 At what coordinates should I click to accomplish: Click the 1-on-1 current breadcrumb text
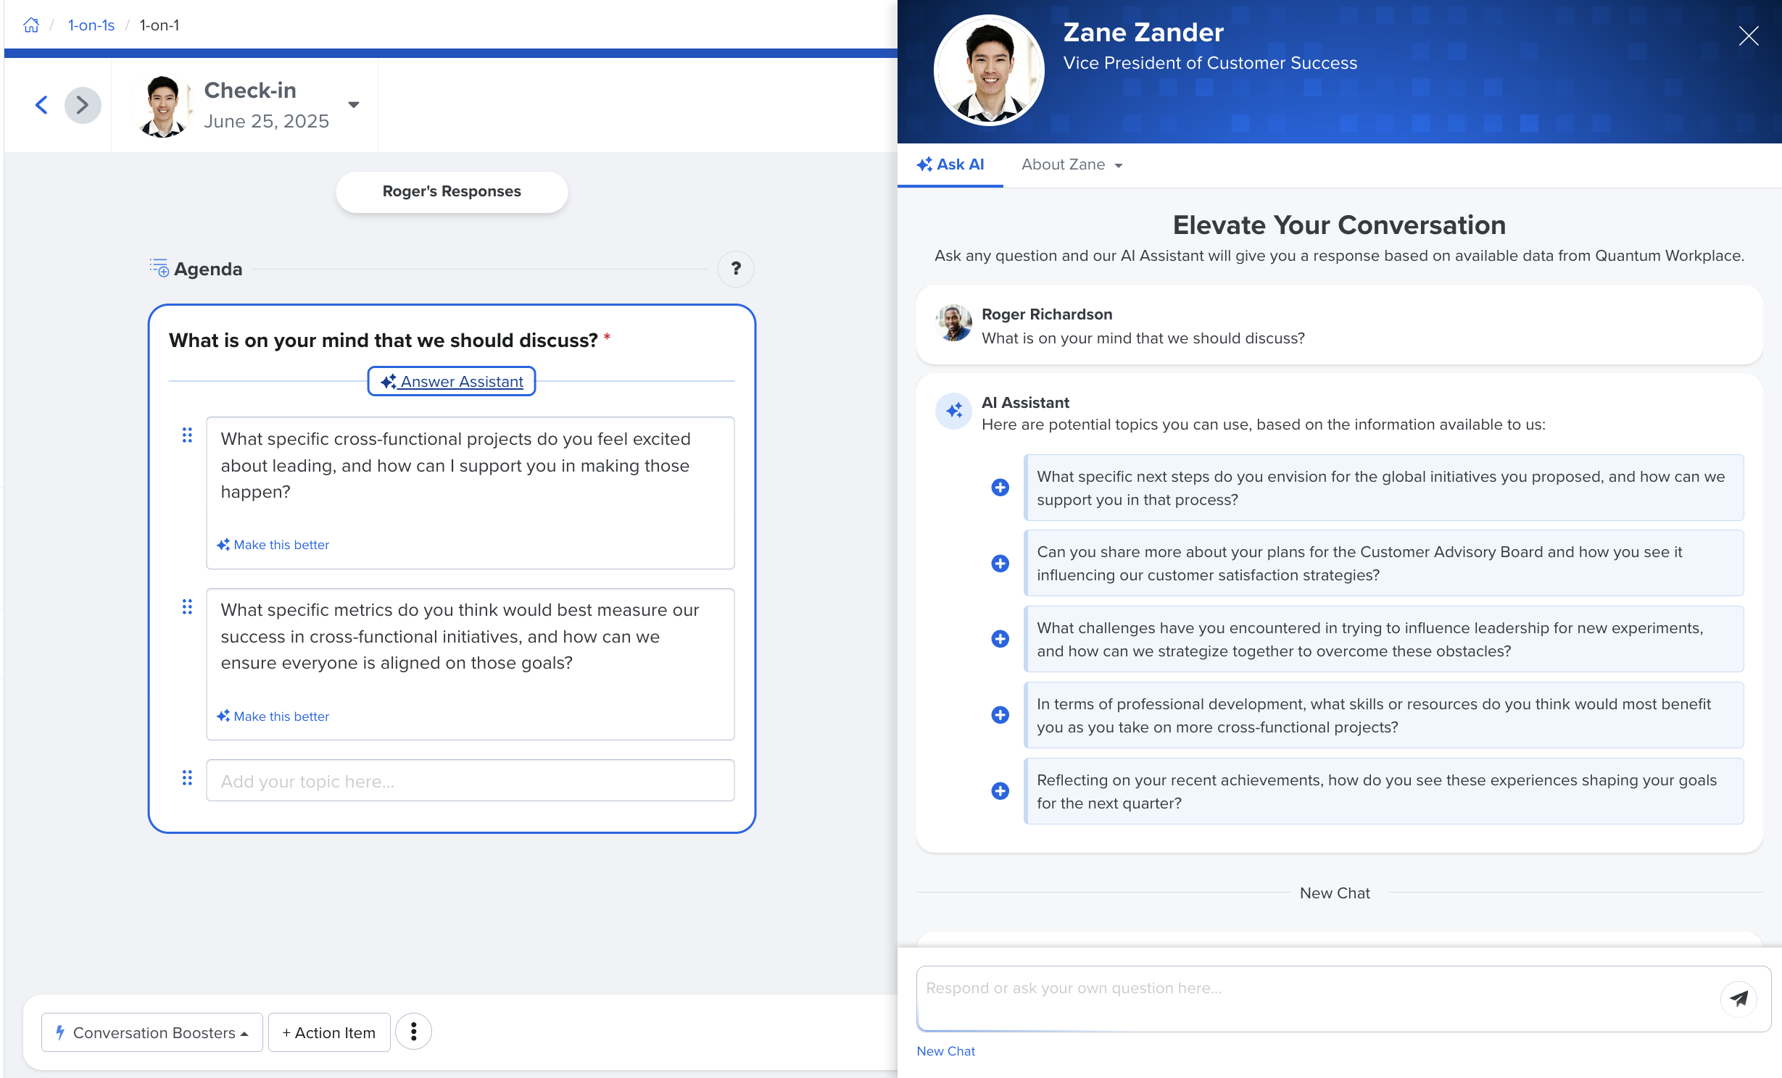(159, 25)
